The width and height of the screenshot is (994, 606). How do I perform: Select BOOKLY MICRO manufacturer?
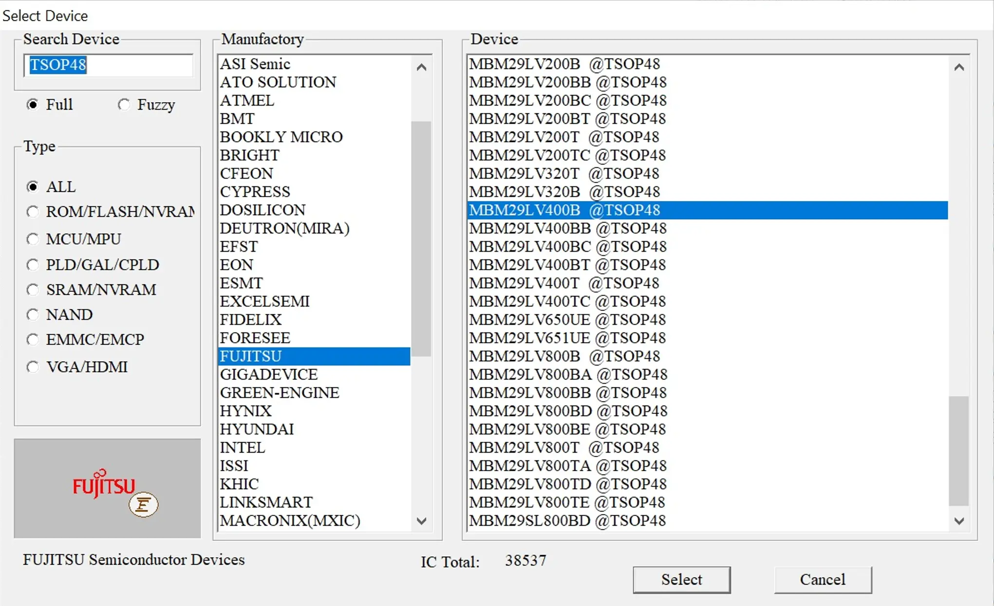(x=314, y=137)
